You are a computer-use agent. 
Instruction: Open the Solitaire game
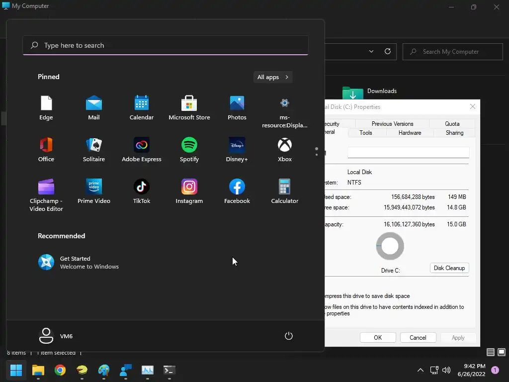click(x=94, y=149)
